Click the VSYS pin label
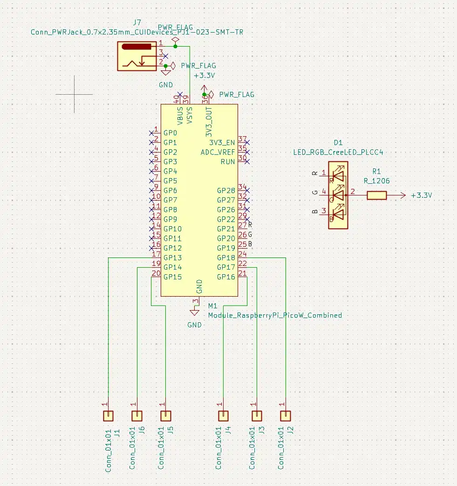The image size is (457, 486). coord(190,115)
